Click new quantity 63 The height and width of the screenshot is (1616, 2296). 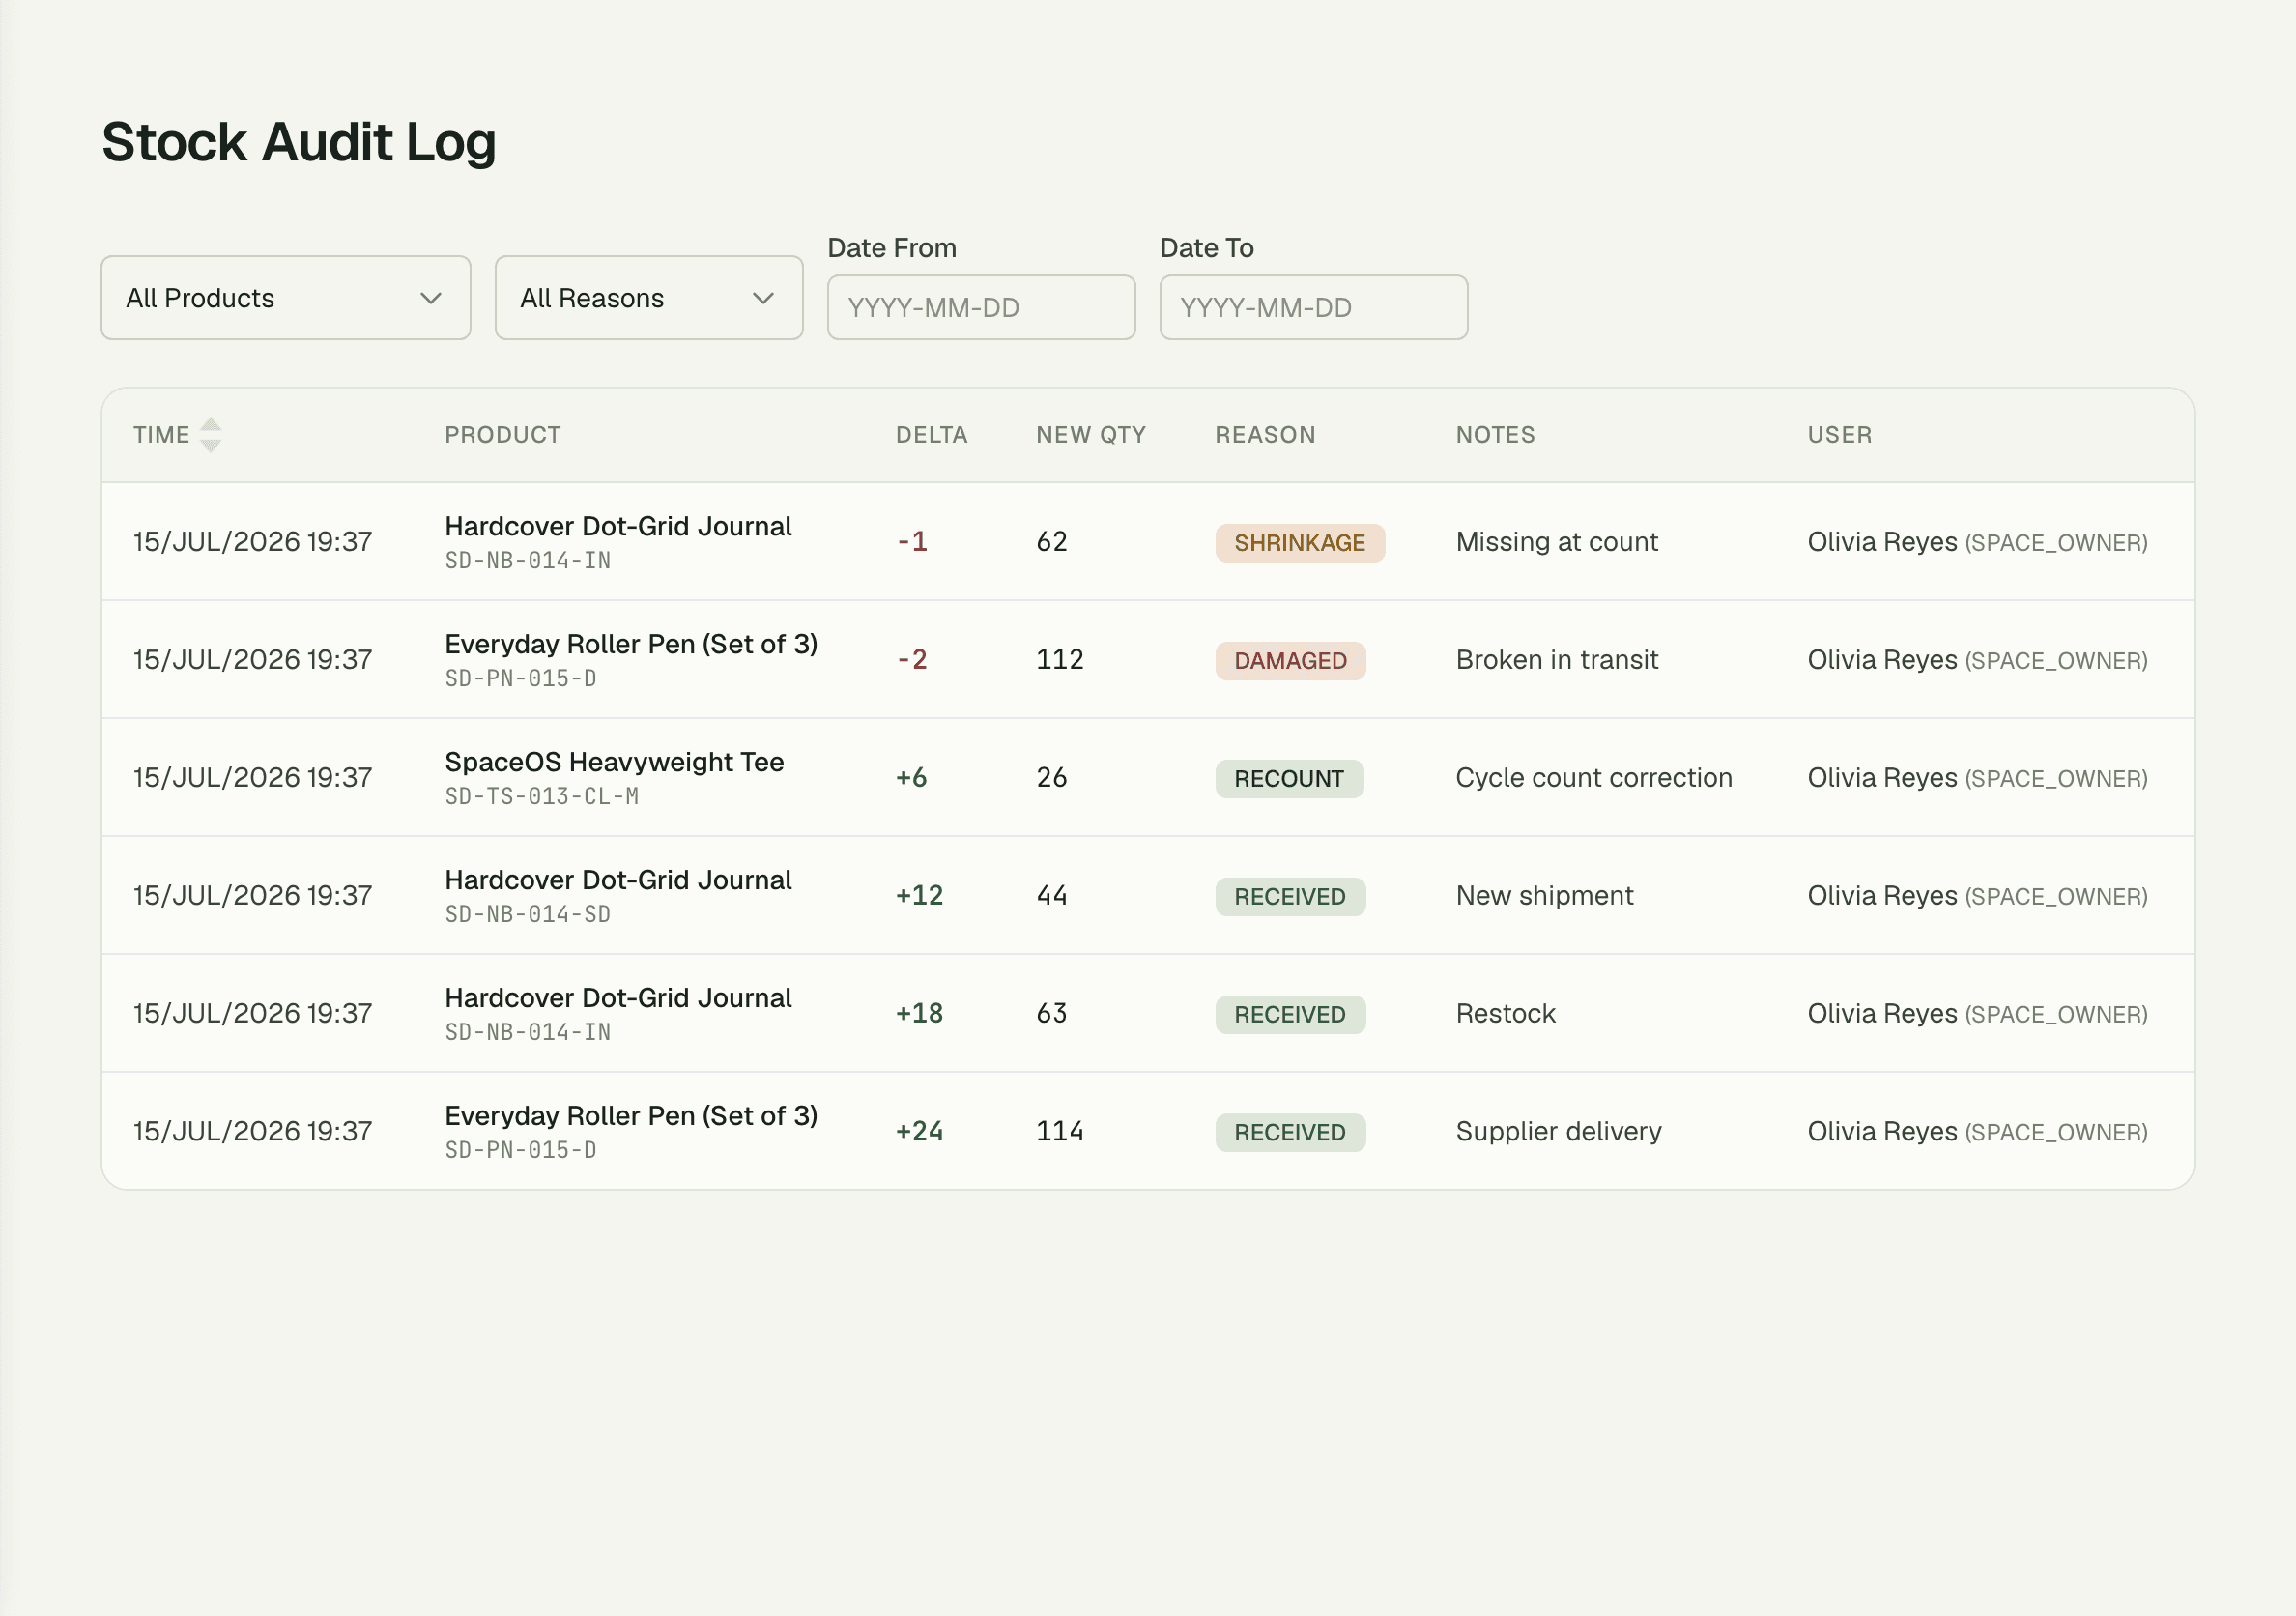[1052, 1014]
